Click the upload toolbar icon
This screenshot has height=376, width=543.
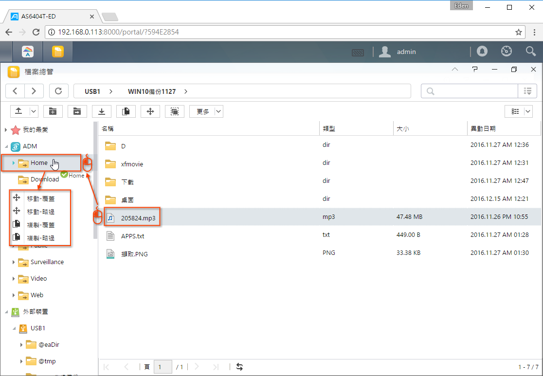[18, 111]
